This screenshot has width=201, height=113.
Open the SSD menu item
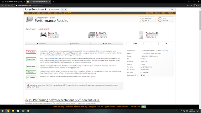(38, 13)
